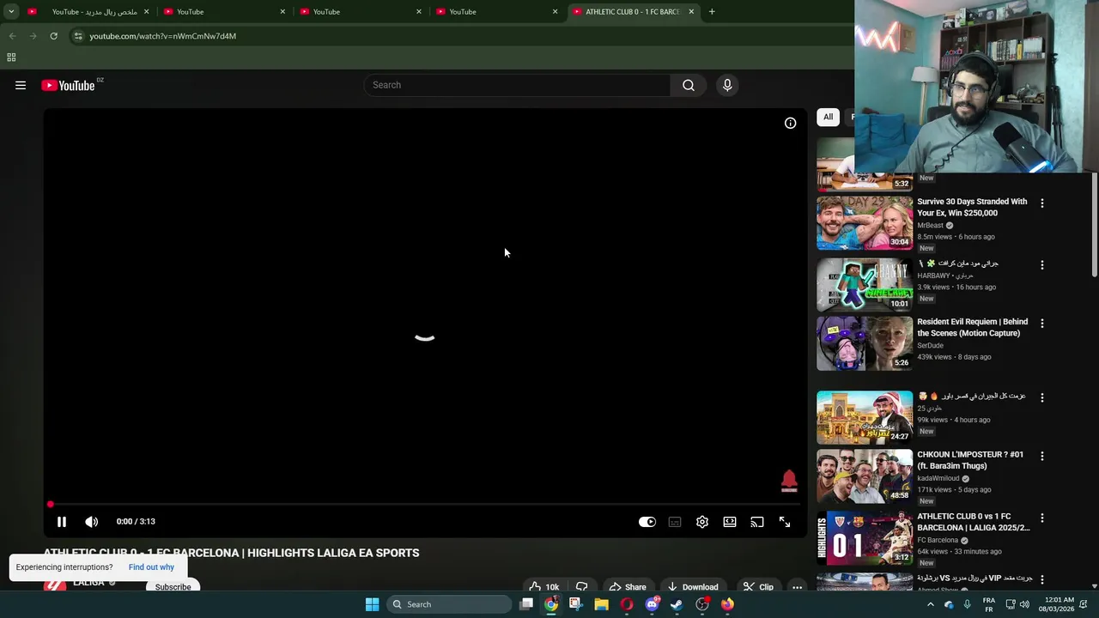Open the video info card icon
The width and height of the screenshot is (1099, 618).
pyautogui.click(x=790, y=123)
